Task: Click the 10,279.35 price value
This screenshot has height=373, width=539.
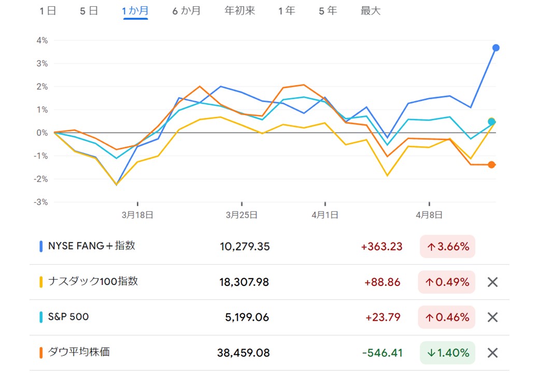Action: pos(245,247)
